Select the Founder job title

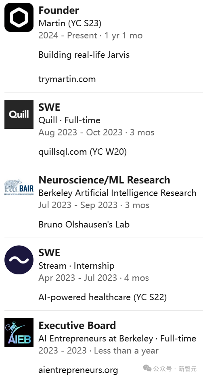click(x=59, y=11)
